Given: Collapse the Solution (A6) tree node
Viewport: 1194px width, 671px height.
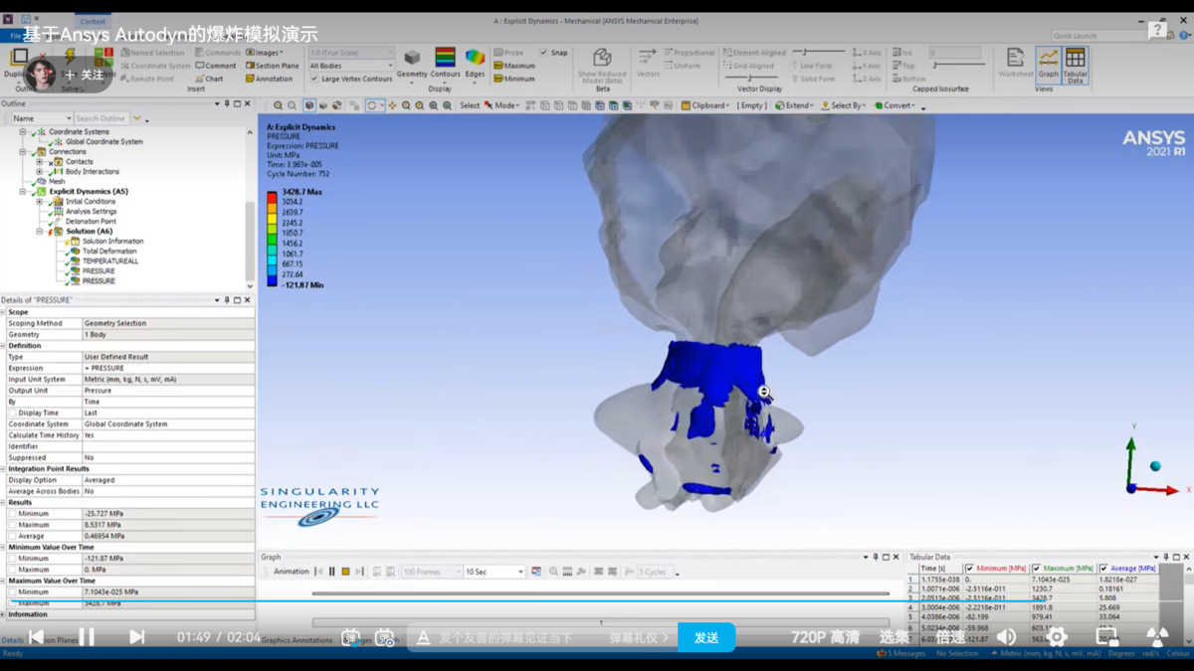Looking at the screenshot, I should point(40,231).
